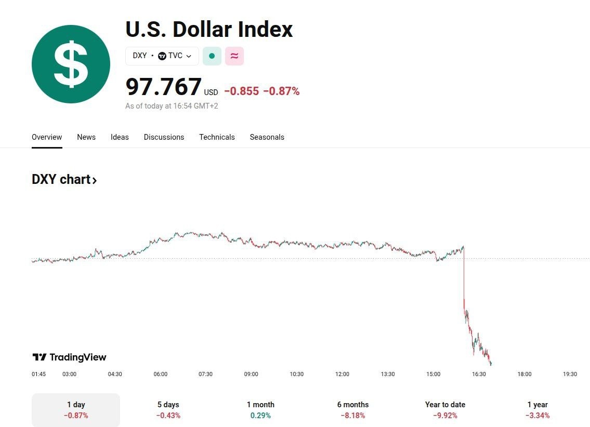Switch to the News tab

(86, 137)
